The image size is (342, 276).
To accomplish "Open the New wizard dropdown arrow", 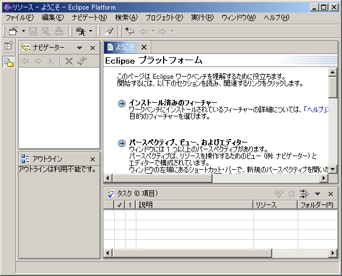I will click(x=23, y=31).
